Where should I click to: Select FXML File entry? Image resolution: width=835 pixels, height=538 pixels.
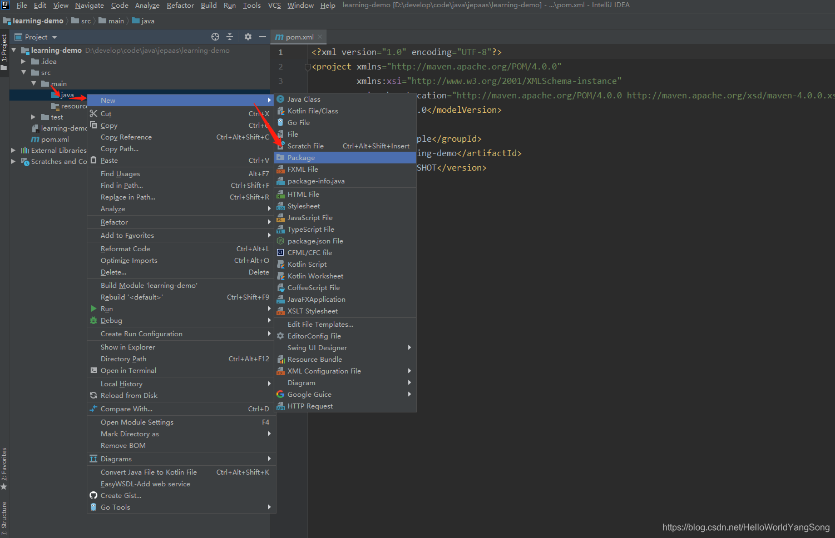pyautogui.click(x=345, y=169)
